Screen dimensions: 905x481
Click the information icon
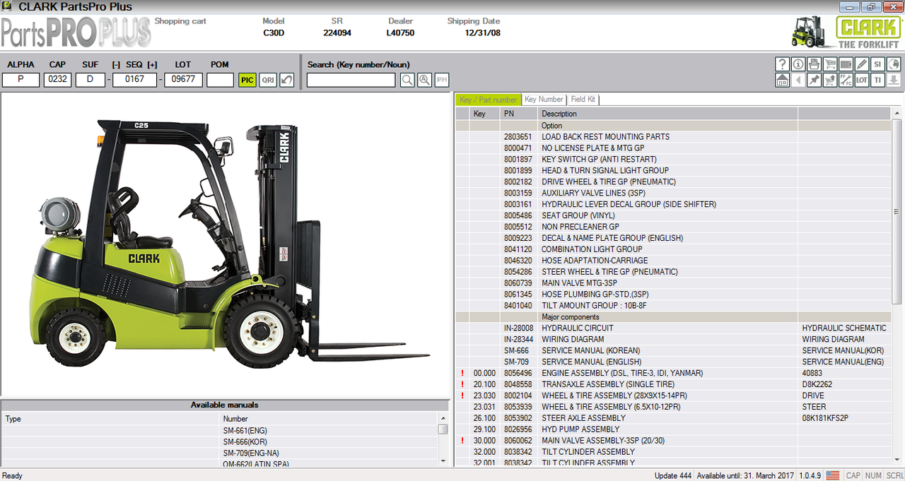pyautogui.click(x=798, y=64)
